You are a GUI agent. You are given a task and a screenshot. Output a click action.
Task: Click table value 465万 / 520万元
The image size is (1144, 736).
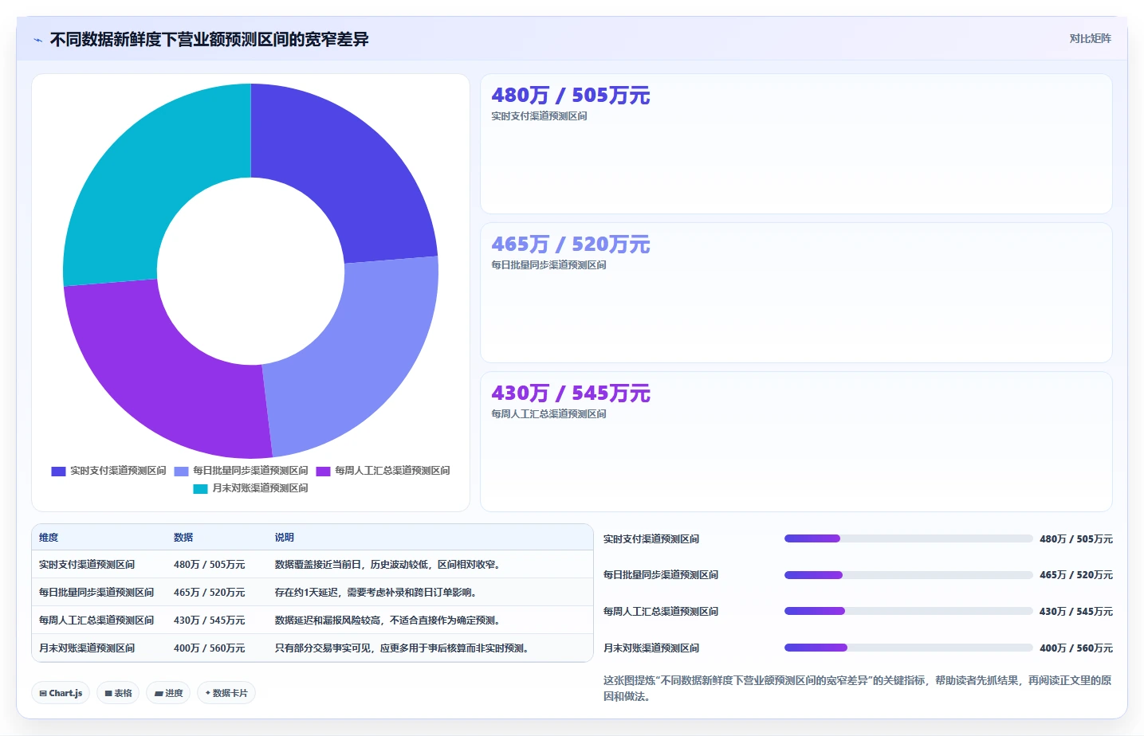pos(210,593)
